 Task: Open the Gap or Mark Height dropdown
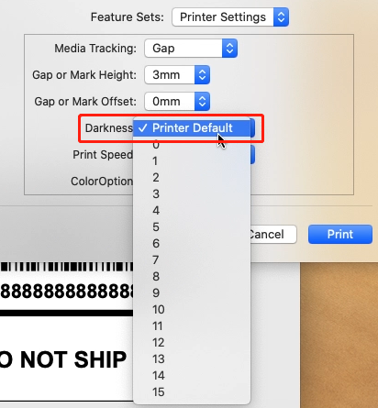coord(177,75)
